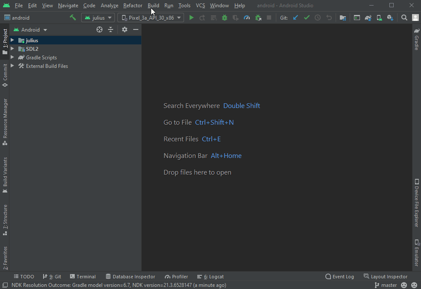Image resolution: width=421 pixels, height=289 pixels.
Task: Open the Terminal tool window
Action: click(83, 276)
